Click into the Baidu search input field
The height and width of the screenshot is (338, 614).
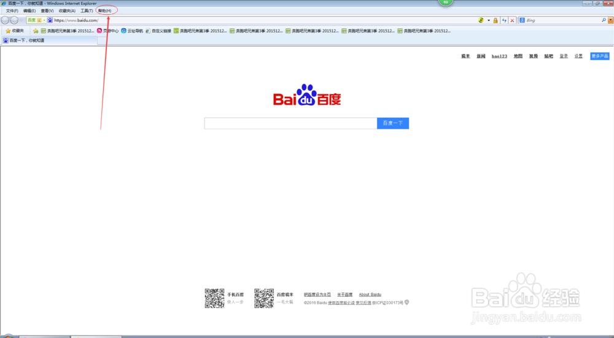point(290,123)
